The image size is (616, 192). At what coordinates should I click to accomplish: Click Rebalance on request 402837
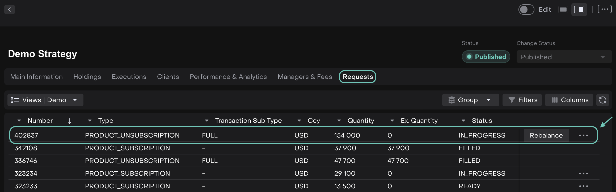click(x=546, y=135)
